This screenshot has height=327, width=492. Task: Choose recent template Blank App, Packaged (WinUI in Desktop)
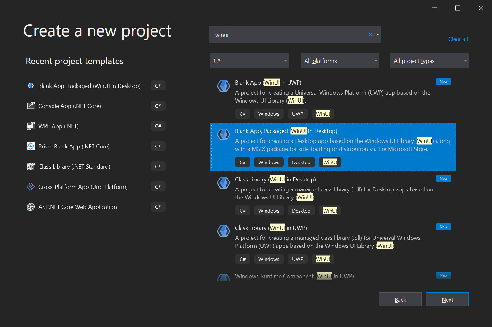(x=96, y=86)
